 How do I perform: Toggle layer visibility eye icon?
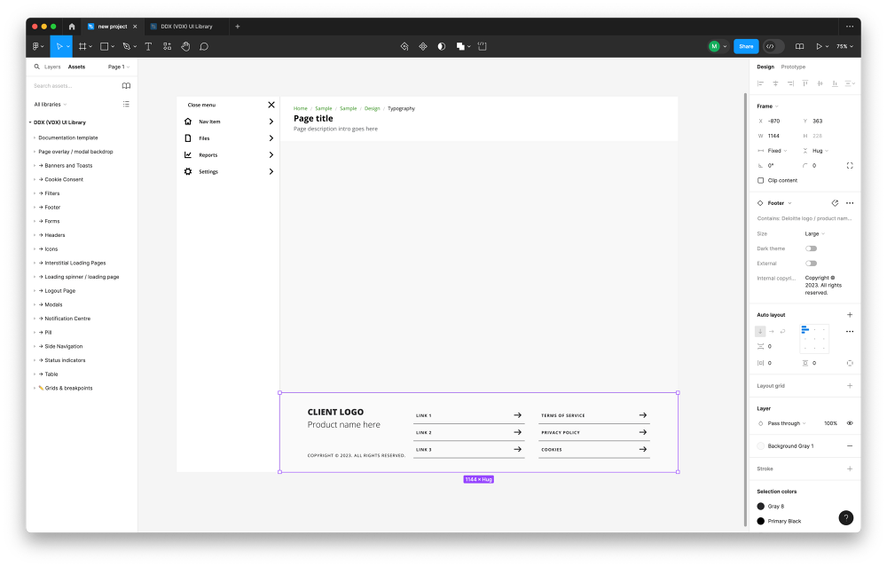(850, 423)
